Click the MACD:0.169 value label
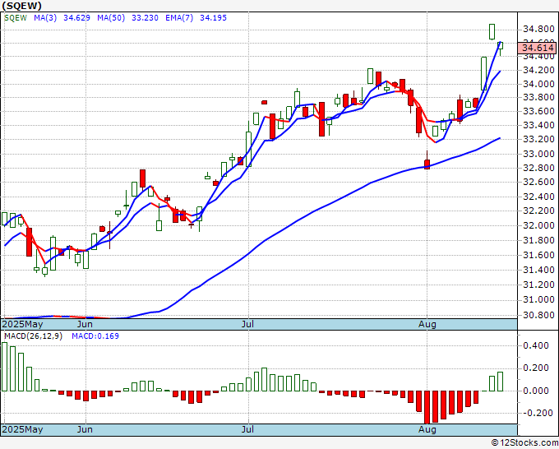 coord(95,336)
